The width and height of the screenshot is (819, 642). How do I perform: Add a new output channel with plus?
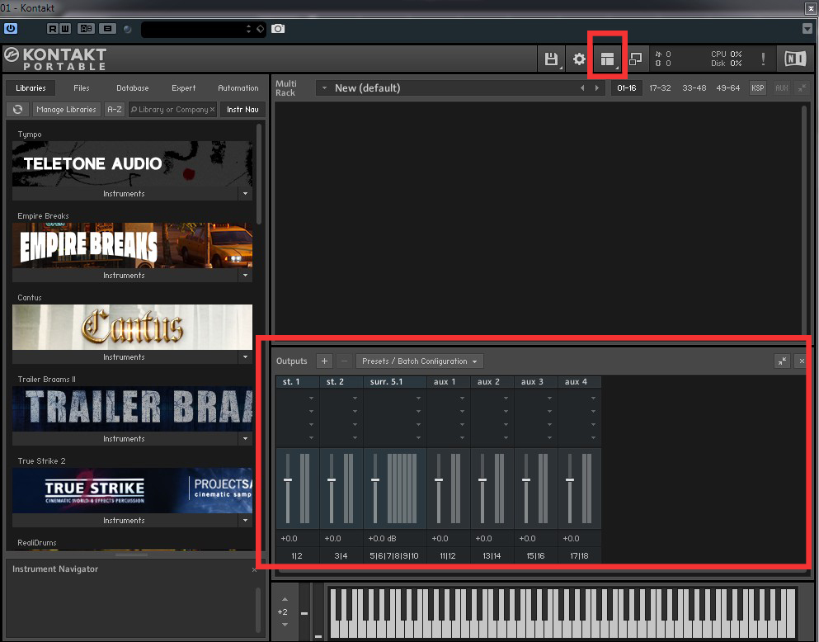(324, 361)
